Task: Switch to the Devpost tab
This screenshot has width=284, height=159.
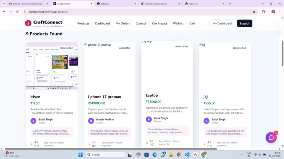Action: 116,4
